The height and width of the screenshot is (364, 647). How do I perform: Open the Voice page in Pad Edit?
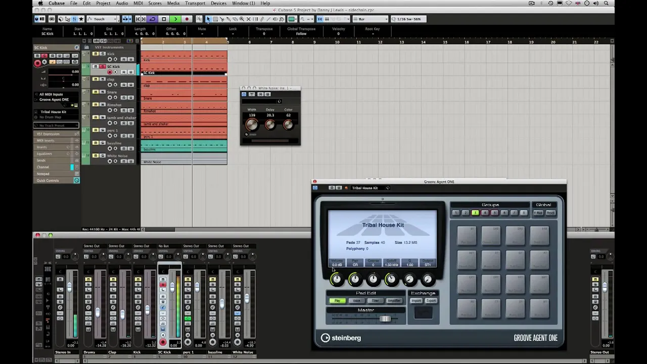[356, 301]
